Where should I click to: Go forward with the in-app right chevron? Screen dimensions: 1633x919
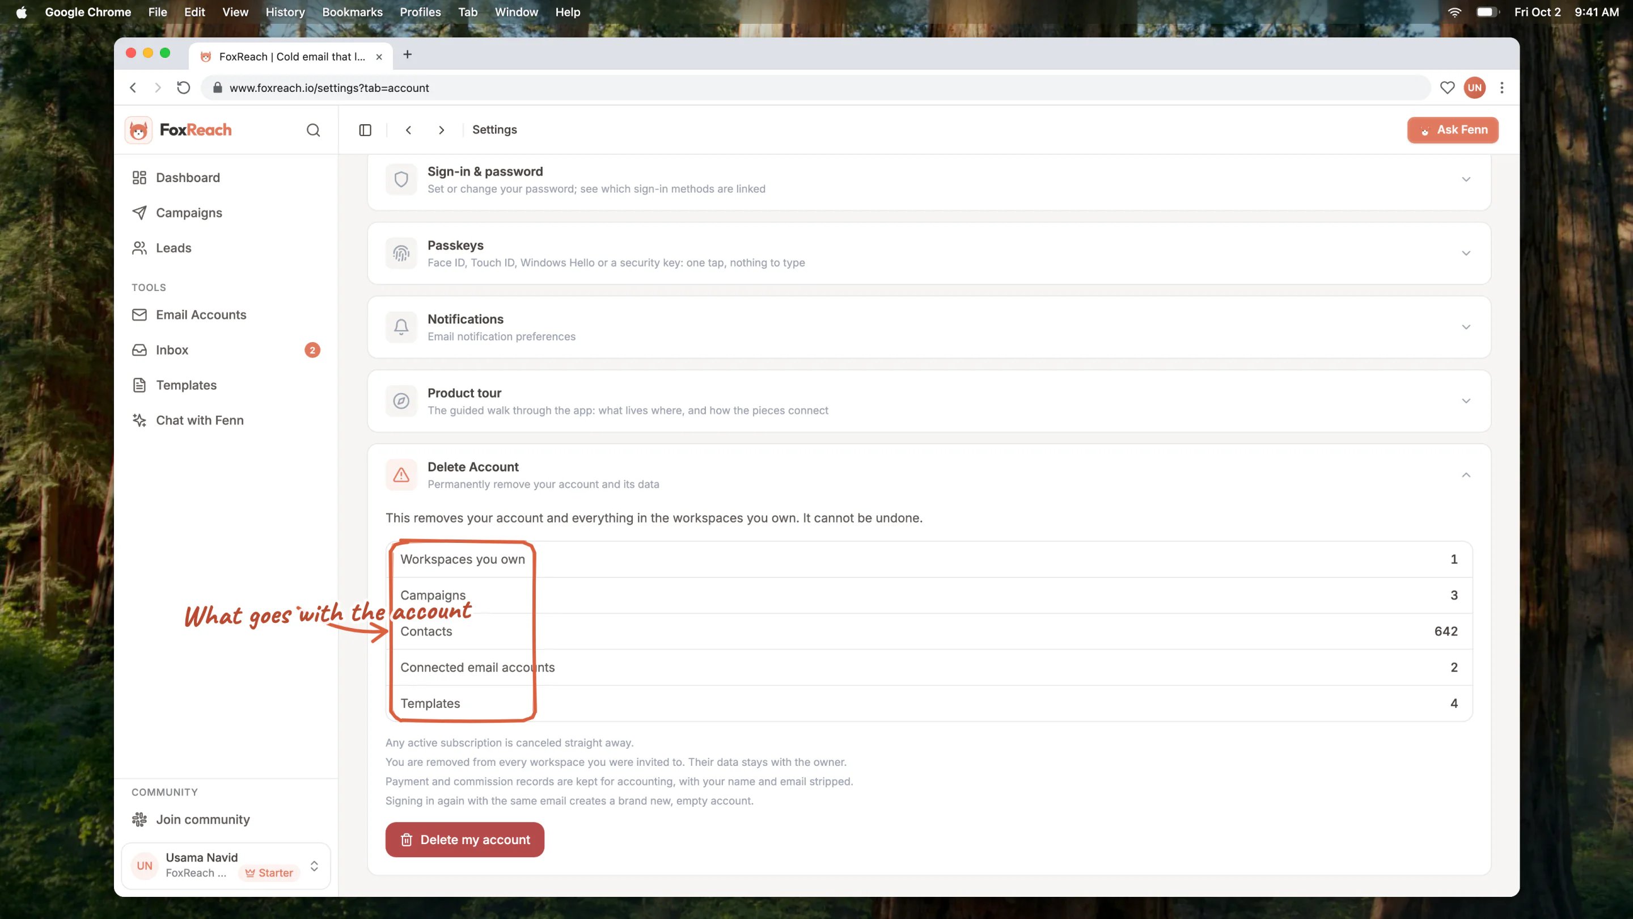441,130
